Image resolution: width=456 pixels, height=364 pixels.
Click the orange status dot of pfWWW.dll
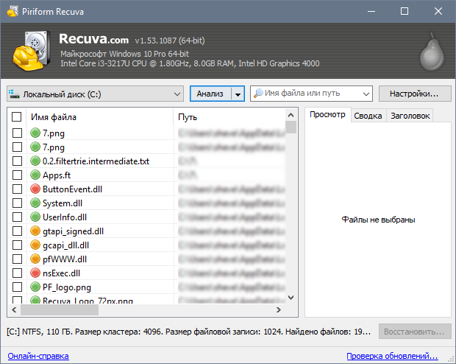(x=35, y=259)
